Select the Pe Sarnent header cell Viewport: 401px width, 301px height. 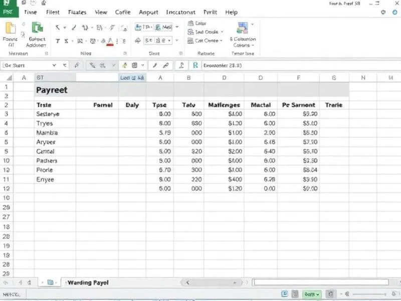pos(298,105)
